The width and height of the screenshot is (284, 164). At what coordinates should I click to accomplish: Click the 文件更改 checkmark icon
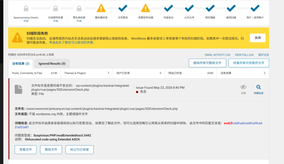click(x=123, y=8)
